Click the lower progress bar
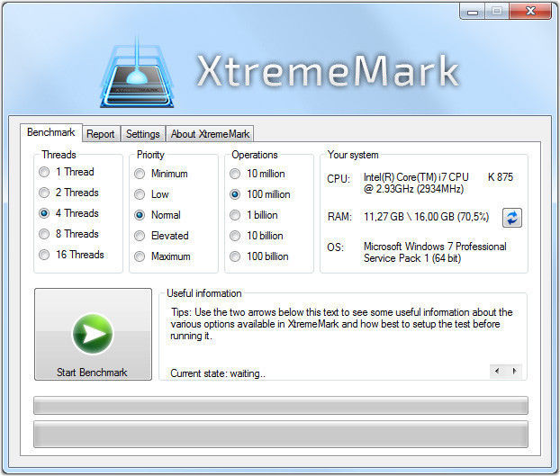Image resolution: width=560 pixels, height=476 pixels. point(281,434)
